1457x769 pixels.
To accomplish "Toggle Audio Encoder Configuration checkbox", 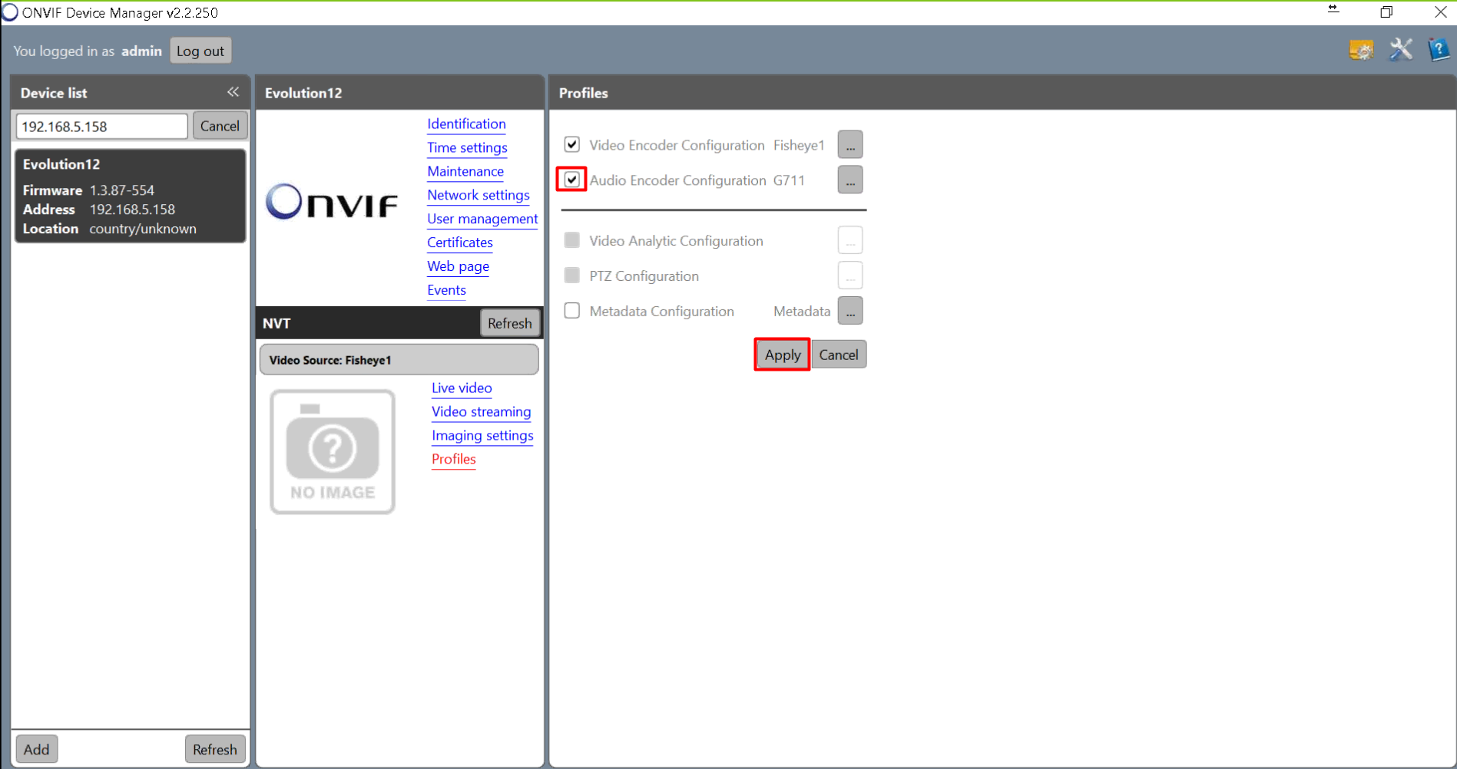I will (x=572, y=180).
